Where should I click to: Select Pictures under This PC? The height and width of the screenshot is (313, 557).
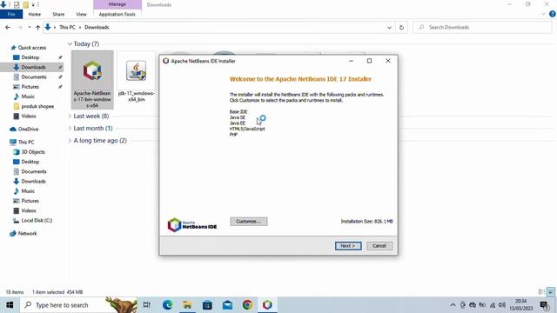click(x=30, y=201)
